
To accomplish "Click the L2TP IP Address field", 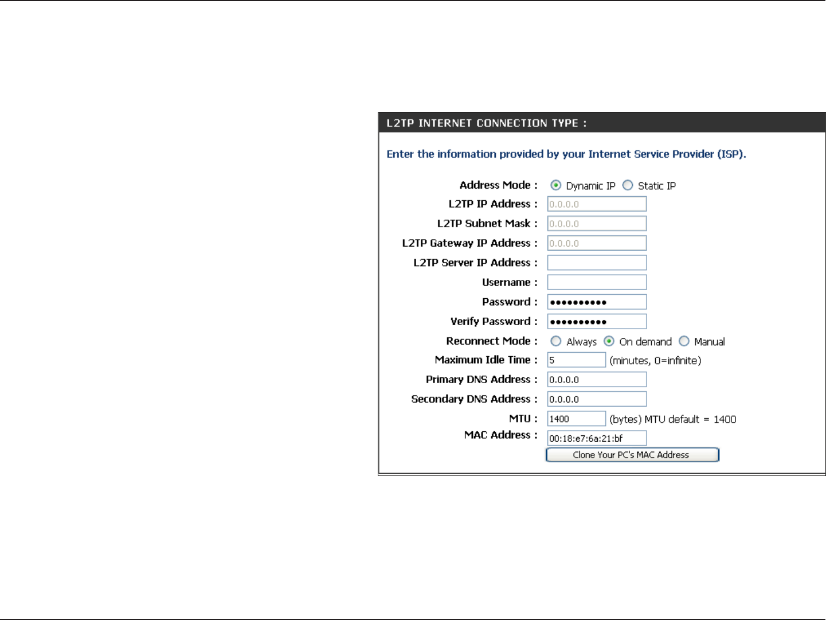I will click(x=597, y=204).
